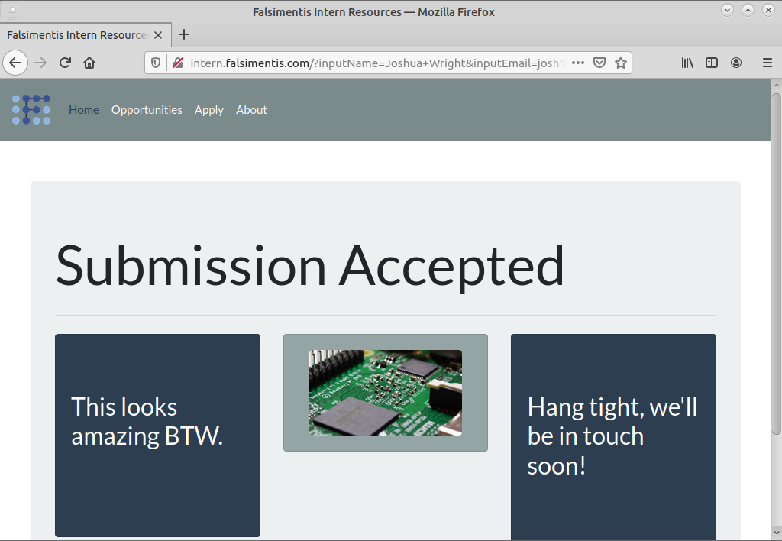
Task: Open page actions three-dot menu
Action: point(577,63)
